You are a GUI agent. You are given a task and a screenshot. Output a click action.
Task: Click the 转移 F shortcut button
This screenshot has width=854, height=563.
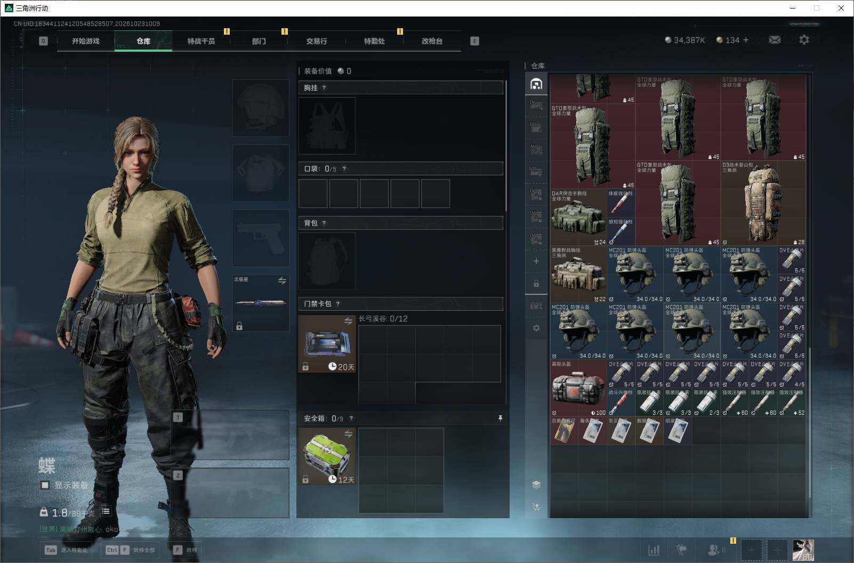186,550
